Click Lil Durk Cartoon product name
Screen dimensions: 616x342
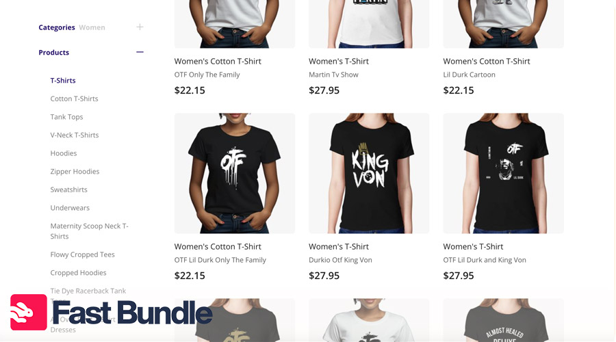coord(469,75)
